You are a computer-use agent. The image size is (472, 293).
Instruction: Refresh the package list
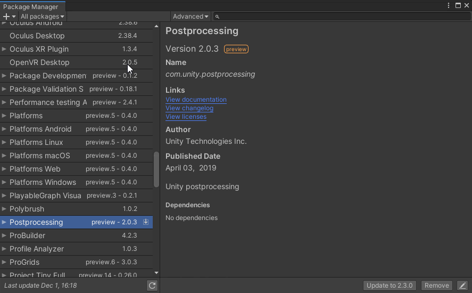tap(152, 286)
